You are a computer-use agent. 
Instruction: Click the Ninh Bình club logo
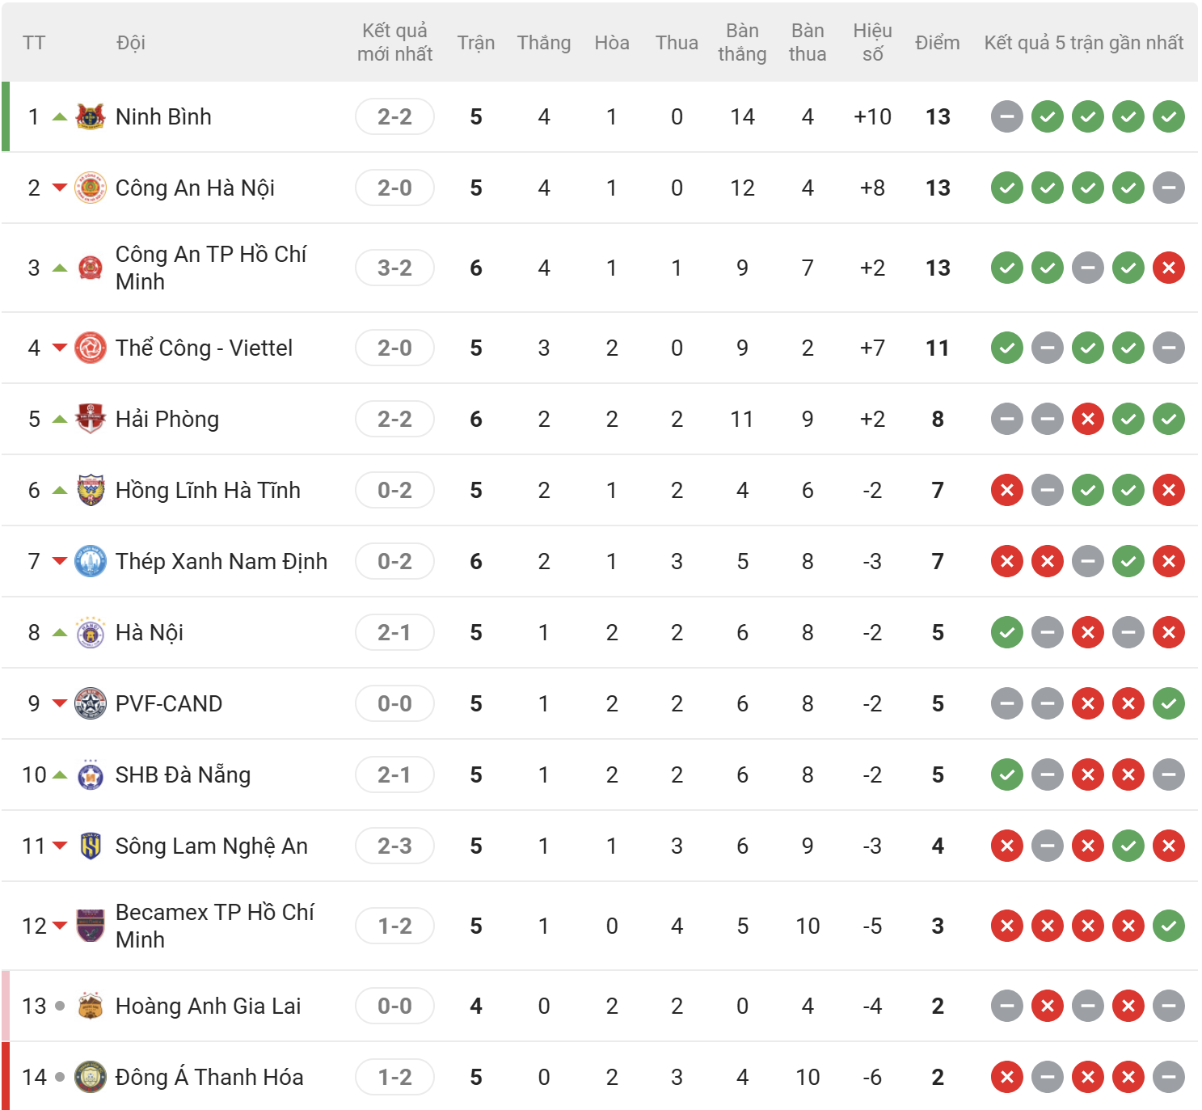(91, 116)
